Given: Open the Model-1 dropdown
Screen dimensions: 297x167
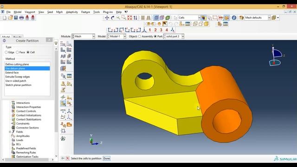Looking at the screenshot, I should [116, 36].
